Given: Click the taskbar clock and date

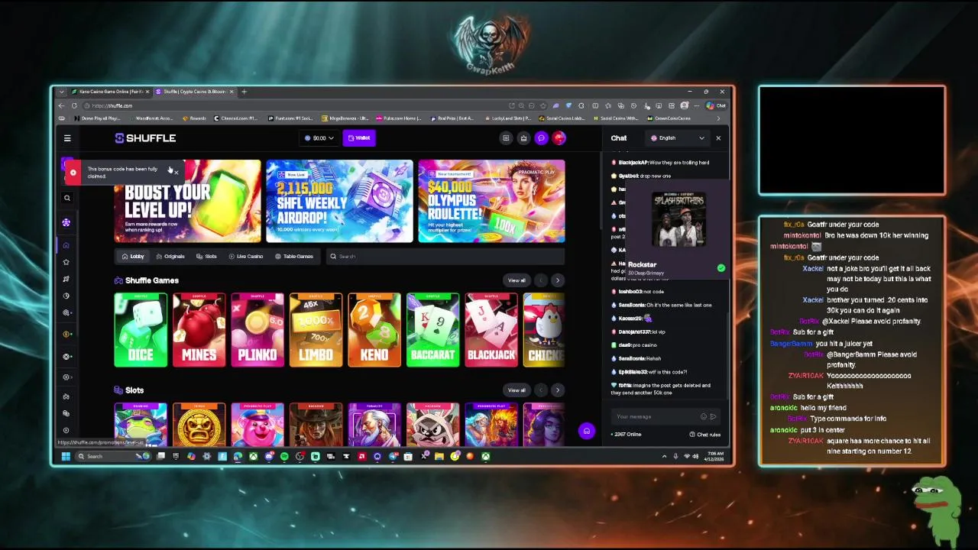Looking at the screenshot, I should (x=714, y=457).
